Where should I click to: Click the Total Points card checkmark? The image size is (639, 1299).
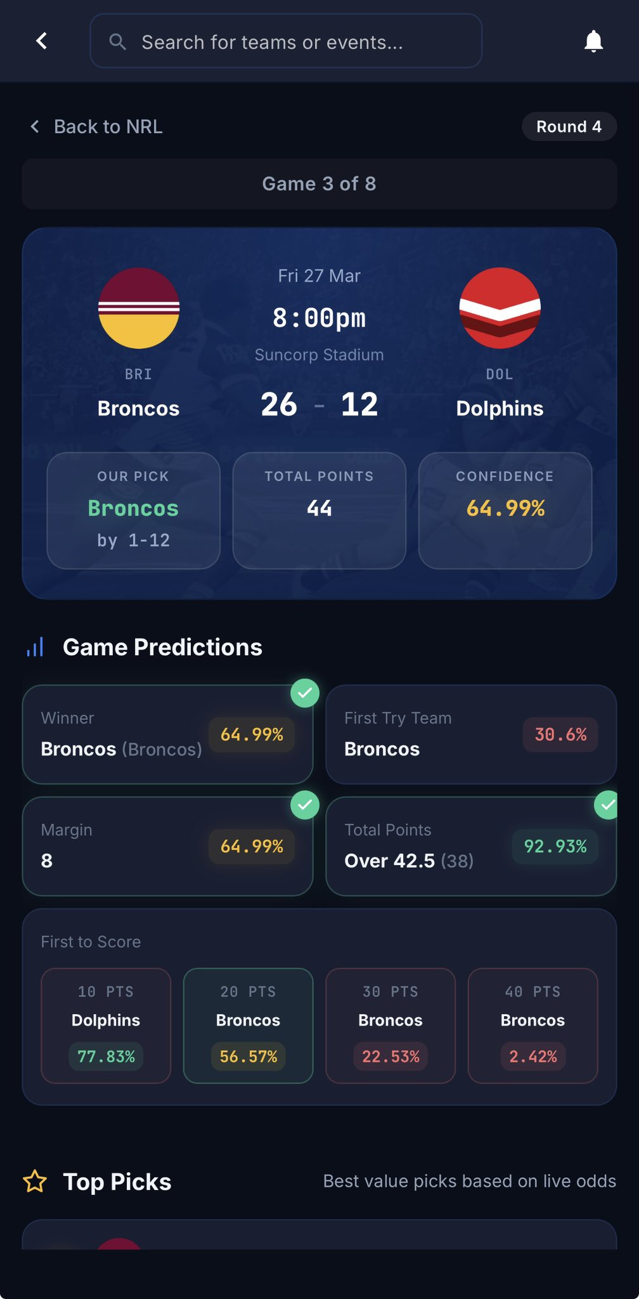[x=608, y=805]
